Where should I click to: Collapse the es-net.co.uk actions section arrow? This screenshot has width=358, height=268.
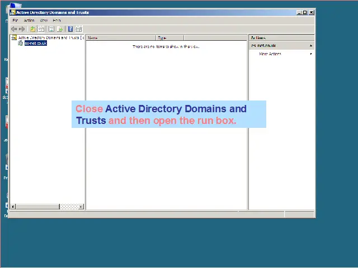(x=311, y=45)
